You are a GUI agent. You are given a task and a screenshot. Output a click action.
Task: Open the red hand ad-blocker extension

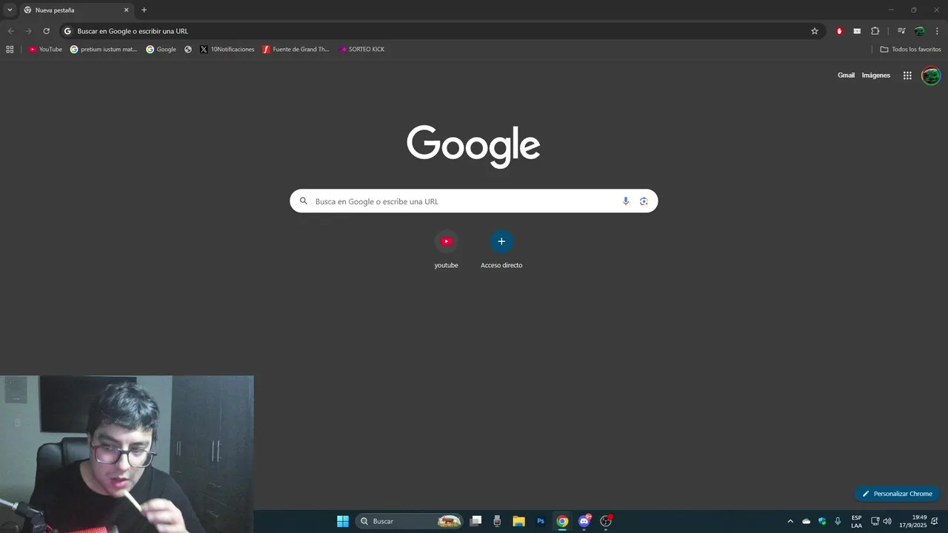point(839,31)
